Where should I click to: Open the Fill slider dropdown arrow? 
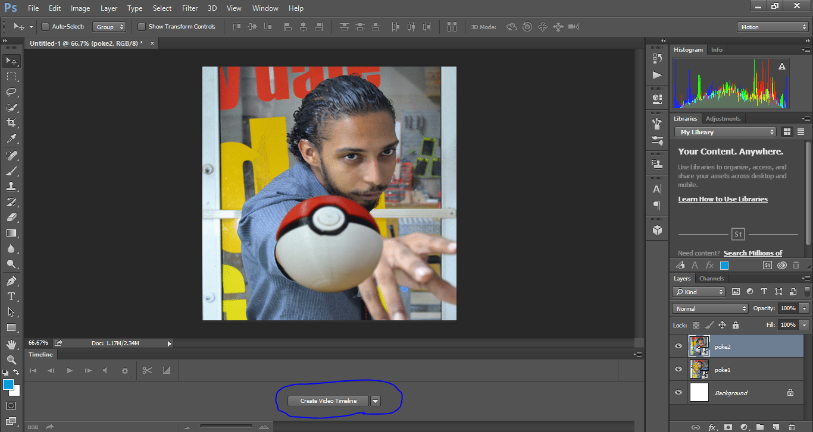click(805, 325)
